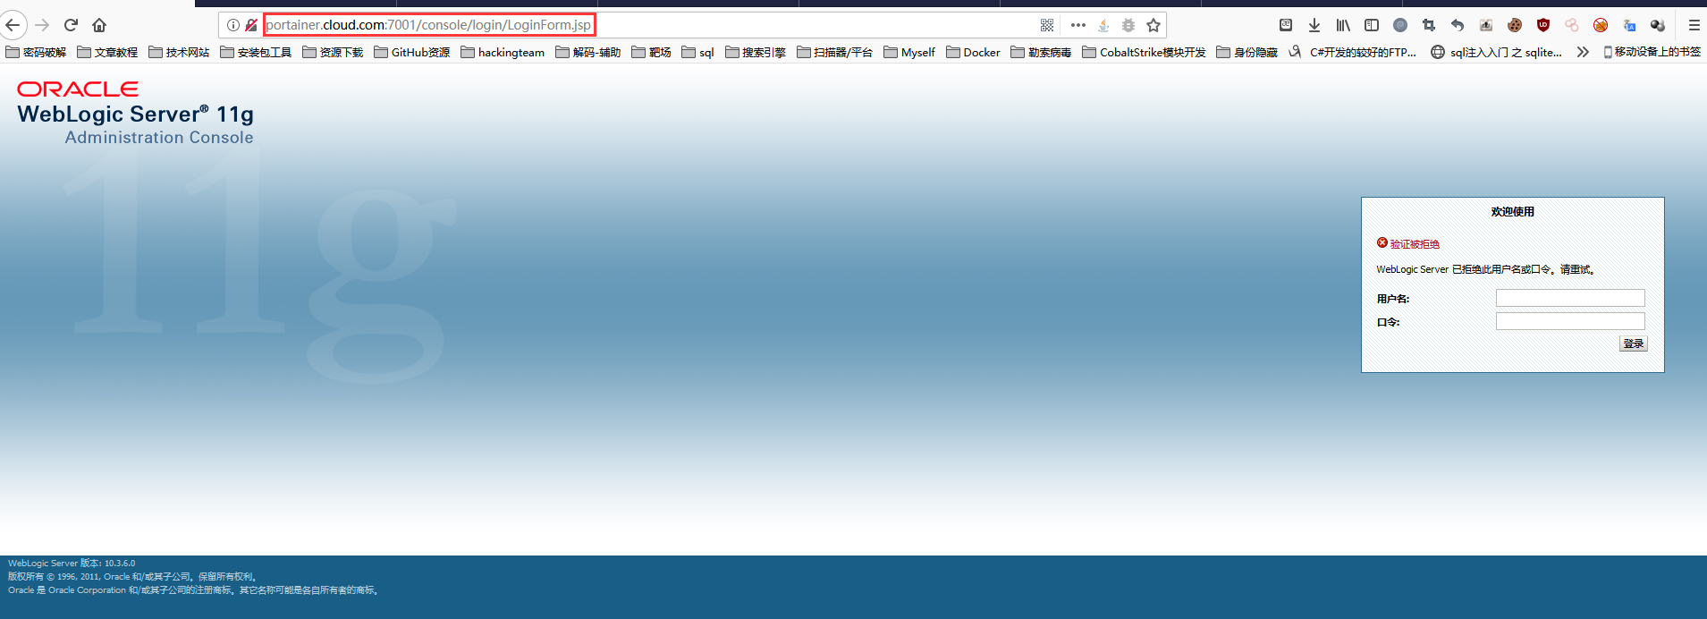Click the 欢迎使用 heading in login box

(1512, 212)
